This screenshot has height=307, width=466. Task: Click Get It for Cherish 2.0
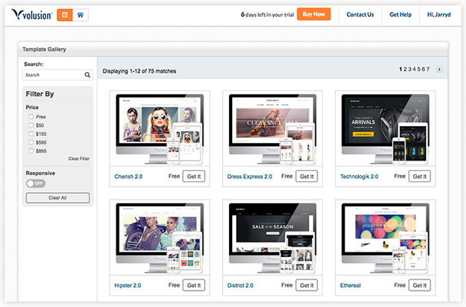pyautogui.click(x=195, y=176)
